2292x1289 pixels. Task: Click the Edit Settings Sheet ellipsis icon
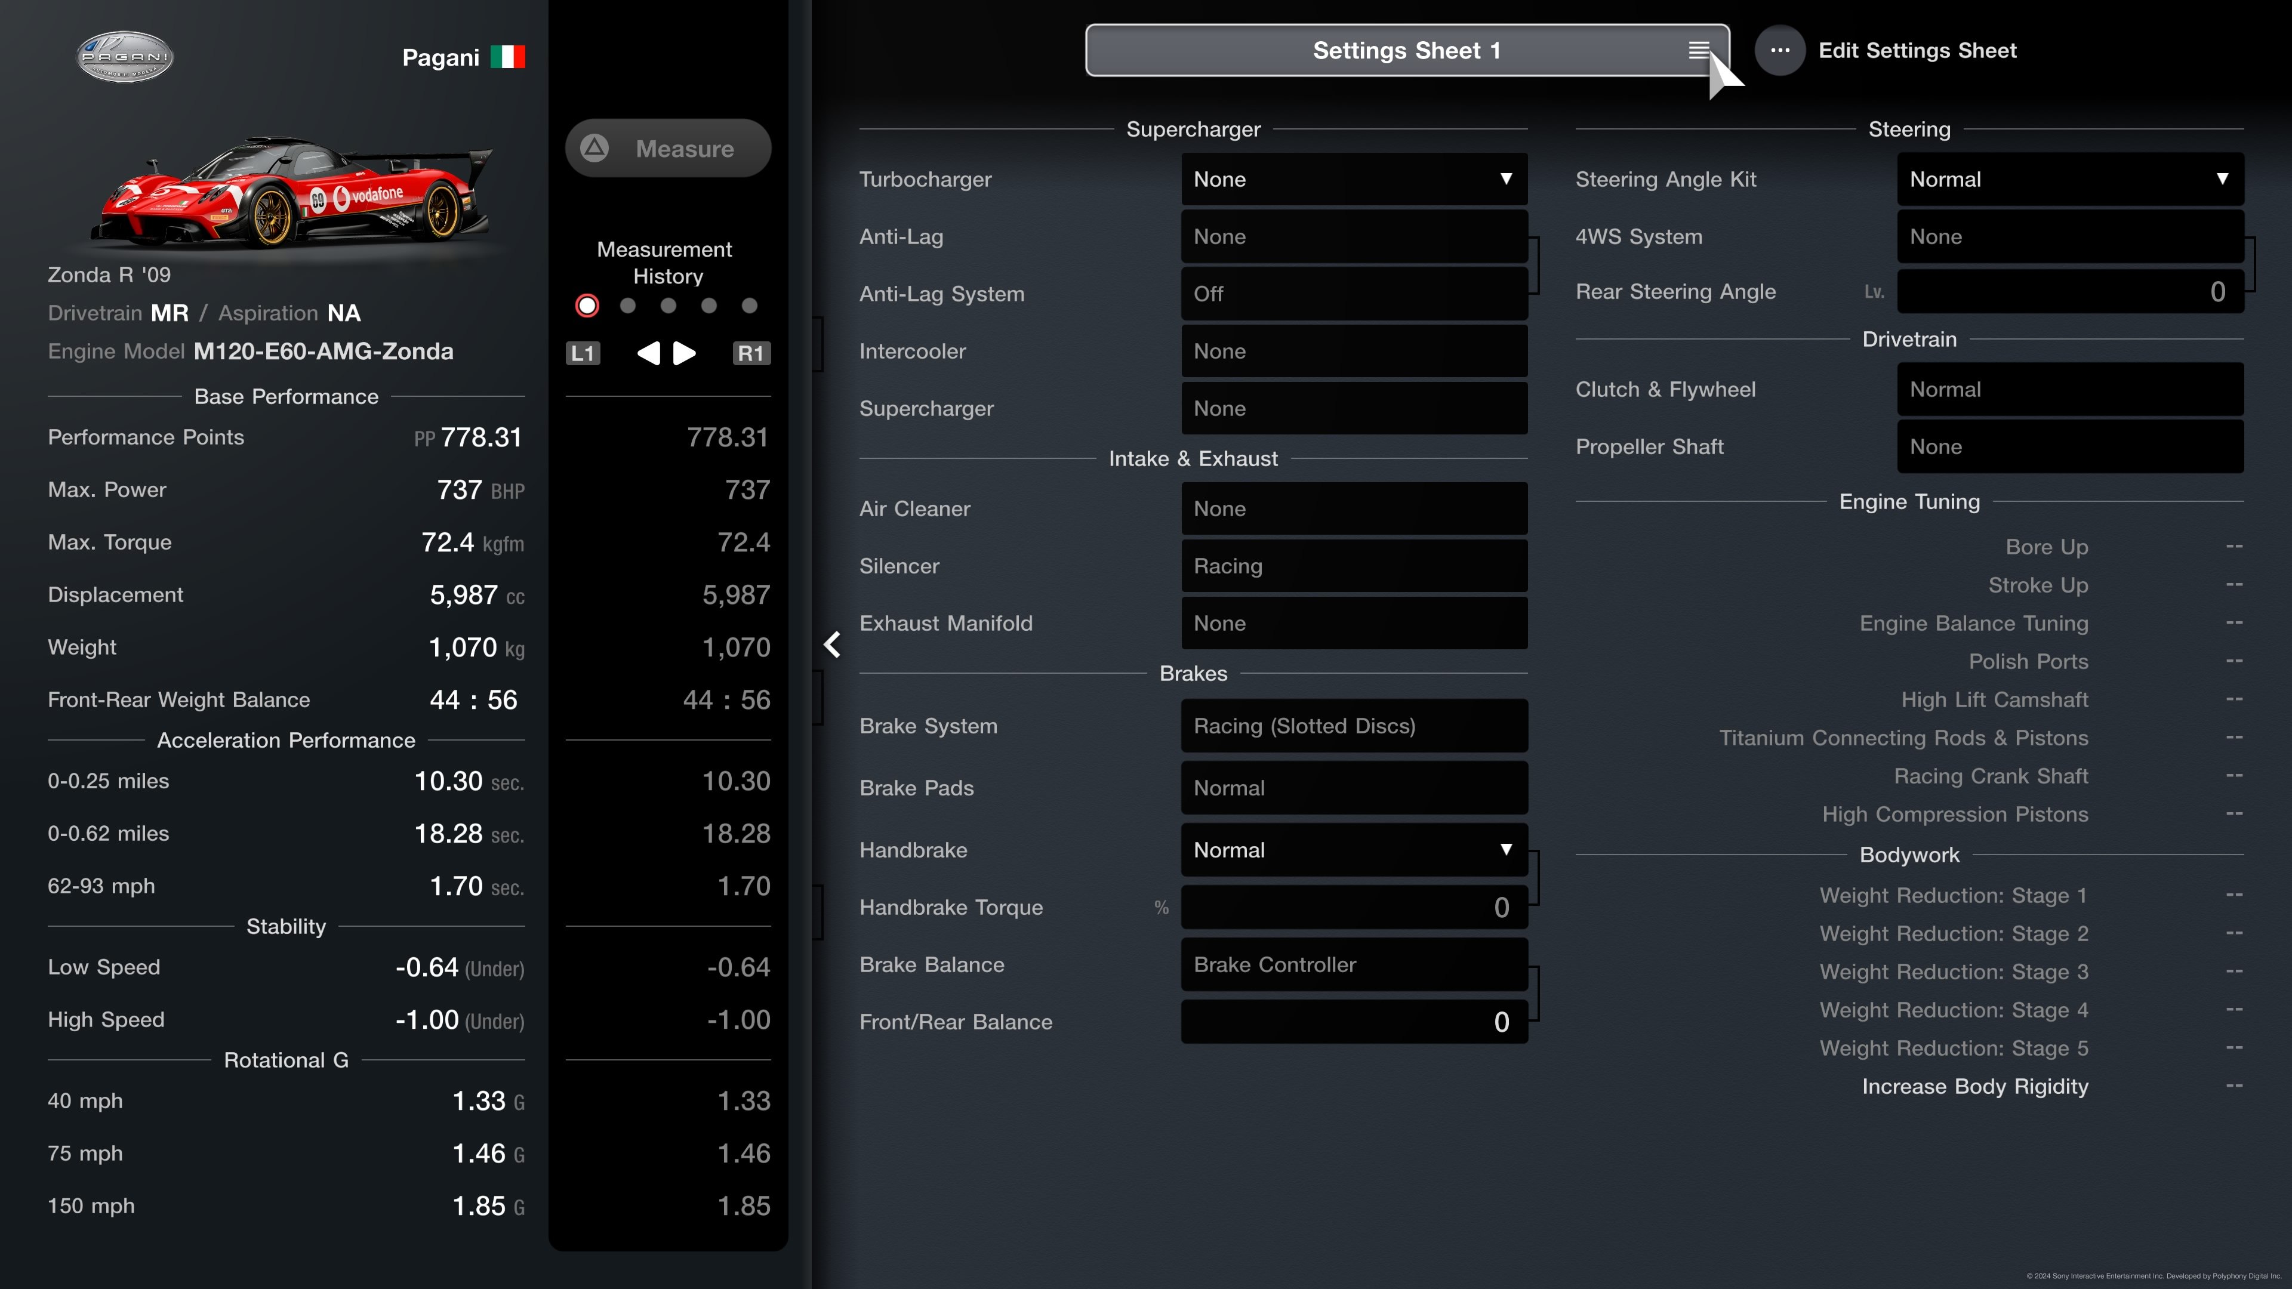[1779, 51]
